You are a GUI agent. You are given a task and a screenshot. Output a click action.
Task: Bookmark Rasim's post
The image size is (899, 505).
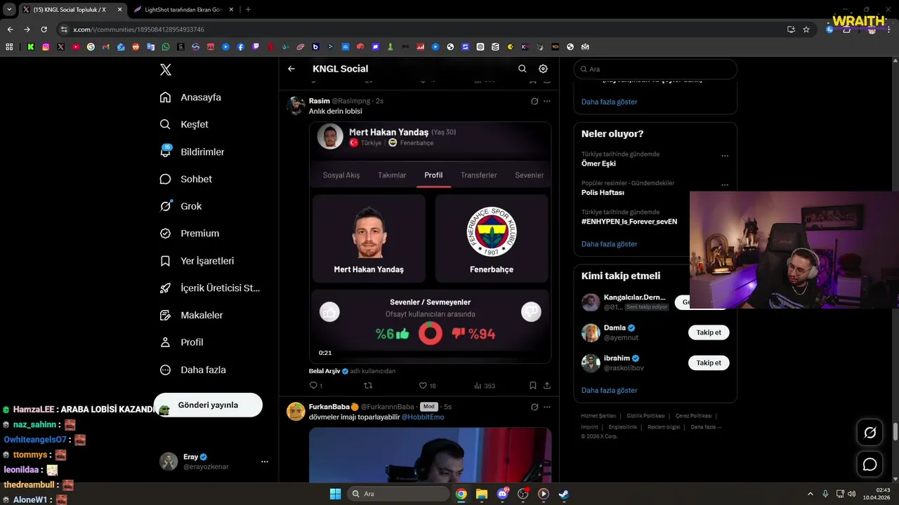point(533,386)
